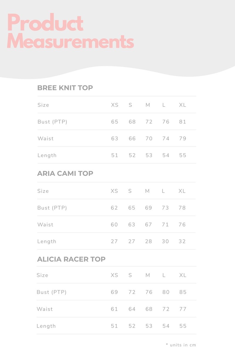The width and height of the screenshot is (235, 352).
Task: Click Bree Knit Top XS bust value 65
Action: click(x=115, y=122)
